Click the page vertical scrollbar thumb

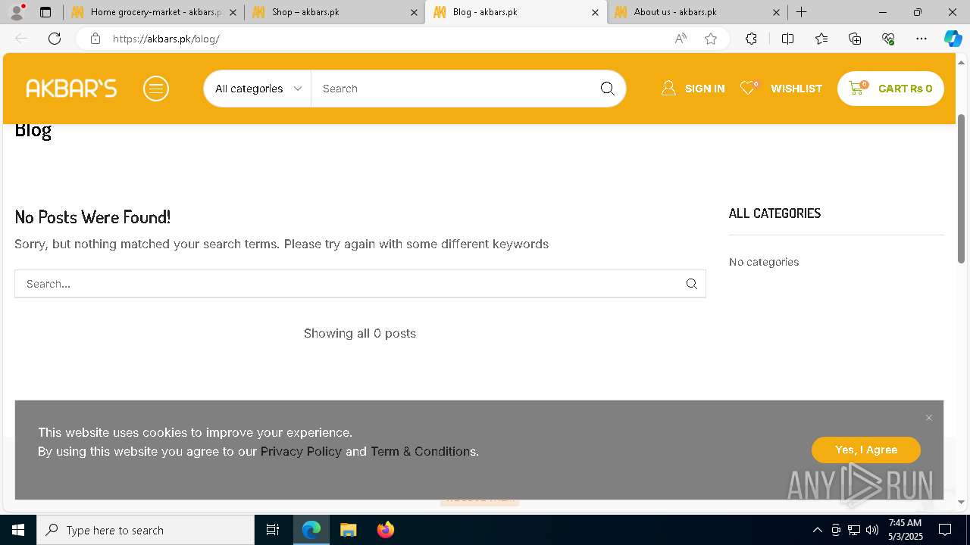pyautogui.click(x=962, y=188)
